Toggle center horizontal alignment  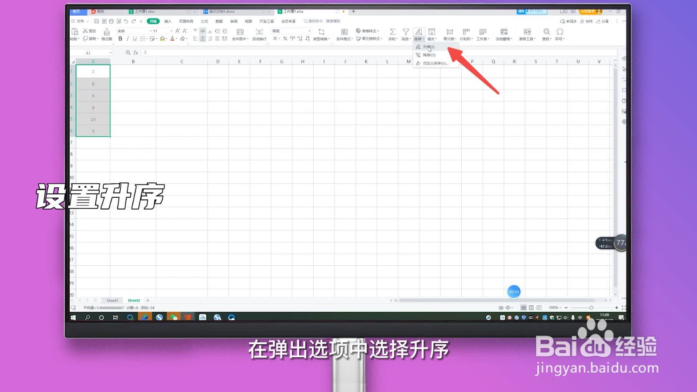(203, 39)
